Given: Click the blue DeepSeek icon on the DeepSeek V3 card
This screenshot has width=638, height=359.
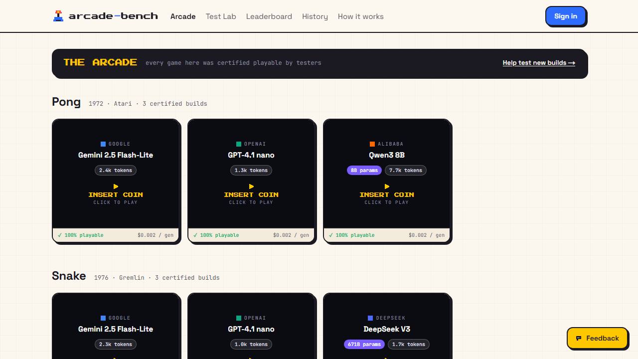Looking at the screenshot, I should point(370,318).
